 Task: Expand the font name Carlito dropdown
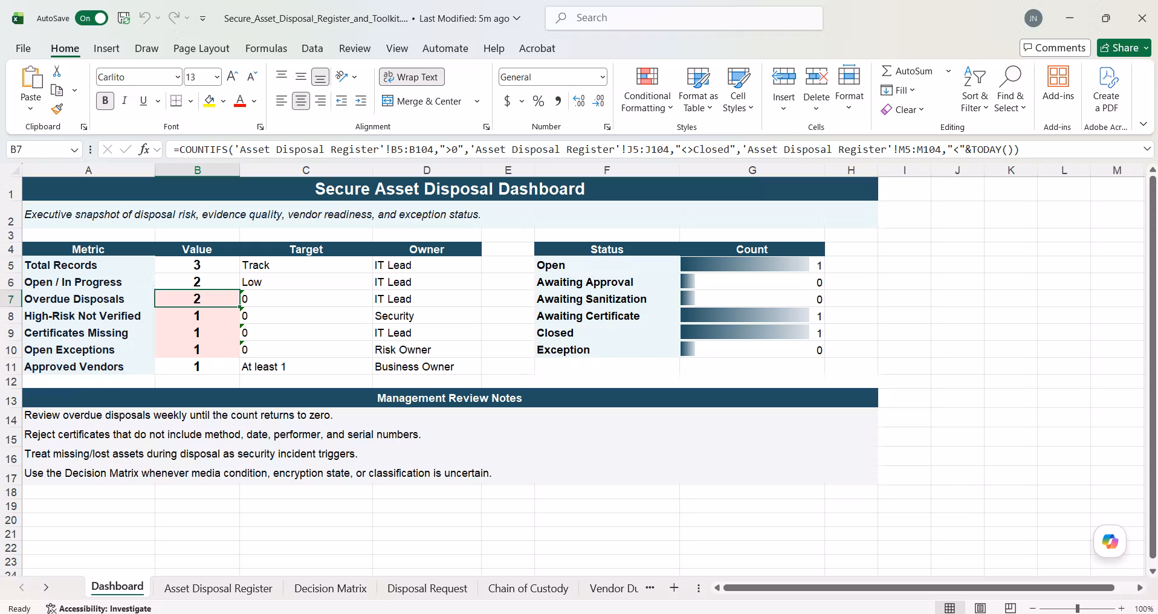177,77
